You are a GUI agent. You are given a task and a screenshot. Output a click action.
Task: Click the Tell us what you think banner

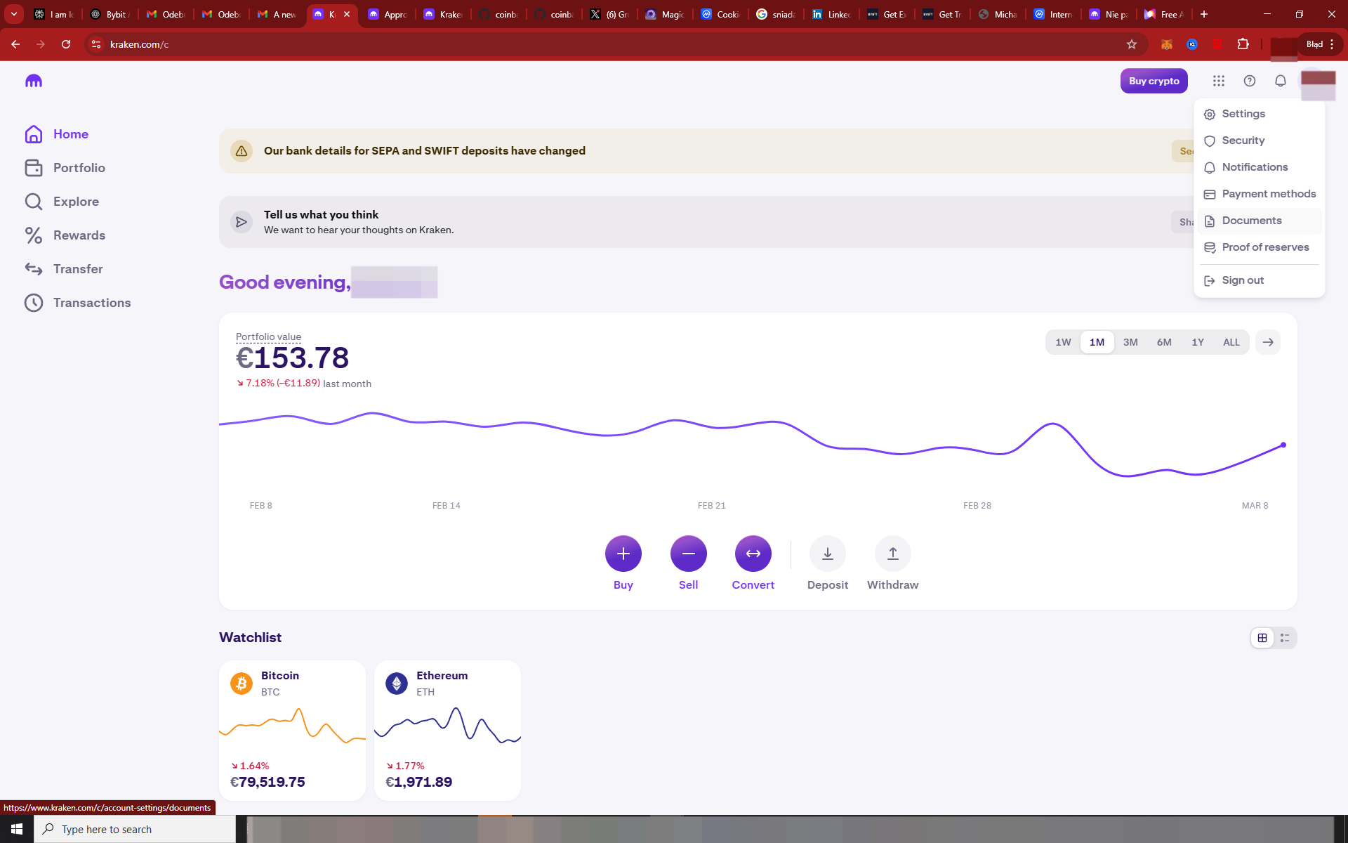706,222
